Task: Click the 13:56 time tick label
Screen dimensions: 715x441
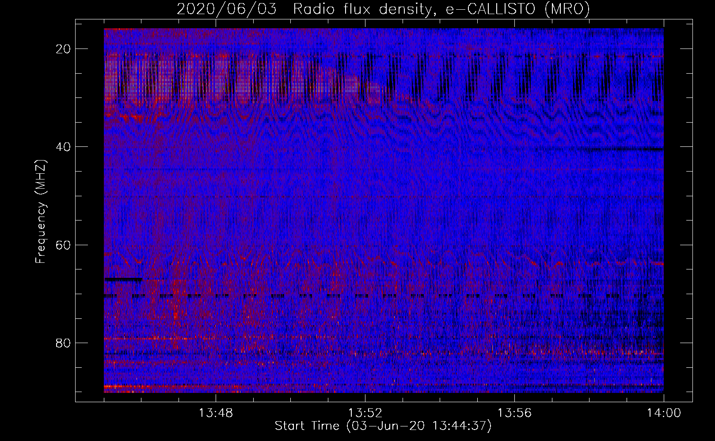Action: (x=514, y=413)
